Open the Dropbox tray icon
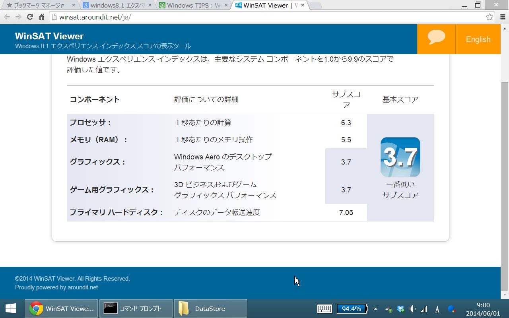Image resolution: width=509 pixels, height=318 pixels. tap(400, 309)
